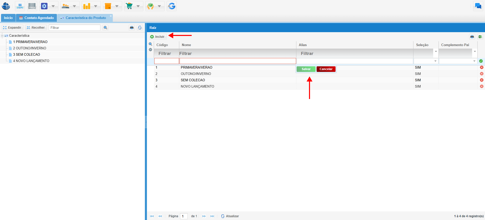Expand the settings gear menu dropdown arrow
Image resolution: width=485 pixels, height=220 pixels.
53,6
